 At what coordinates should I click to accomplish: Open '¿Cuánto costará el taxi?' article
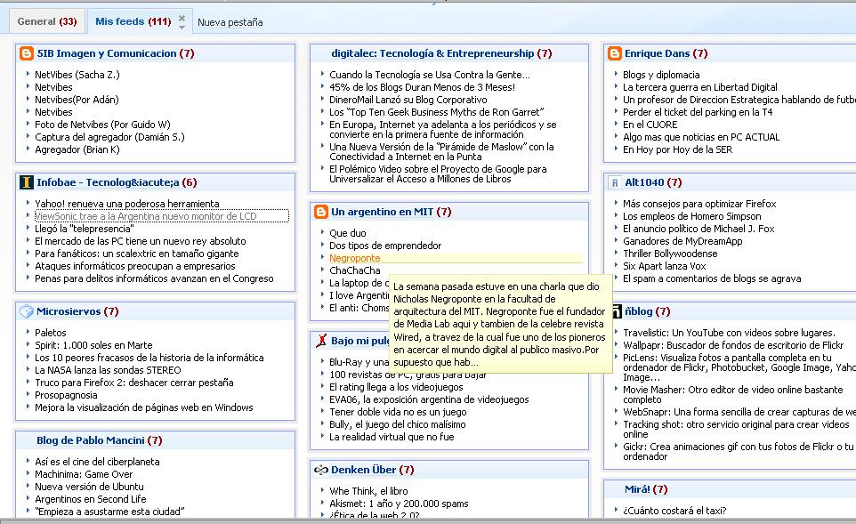674,511
